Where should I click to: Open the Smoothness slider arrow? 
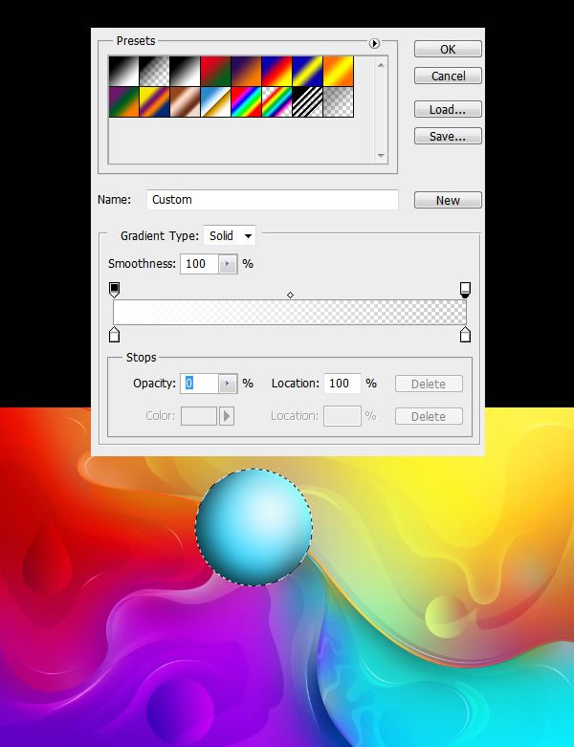tap(228, 264)
